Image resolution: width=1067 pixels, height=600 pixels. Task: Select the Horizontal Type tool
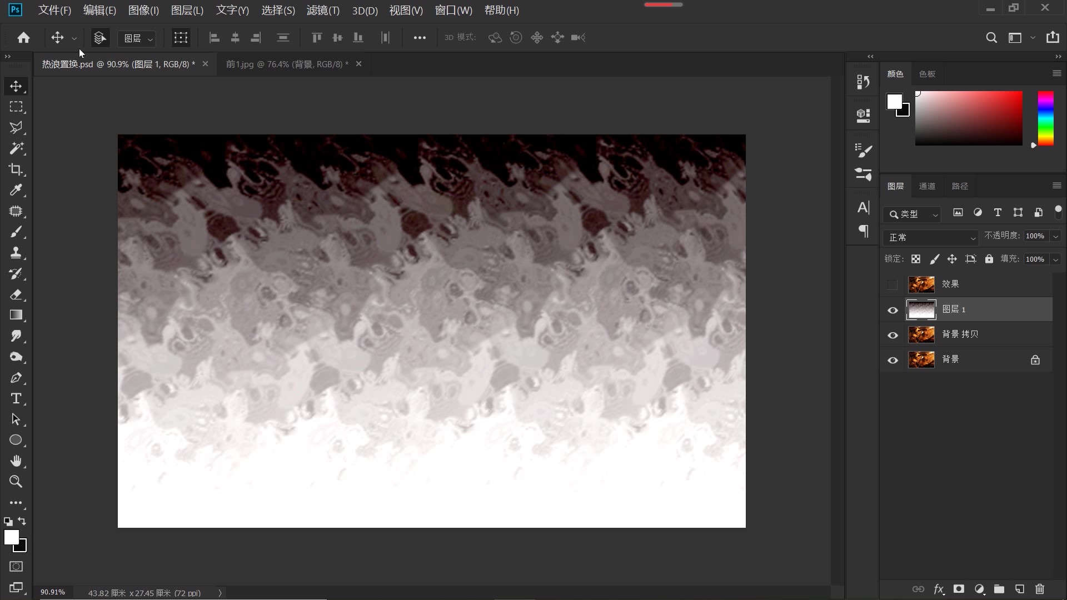[x=16, y=399]
